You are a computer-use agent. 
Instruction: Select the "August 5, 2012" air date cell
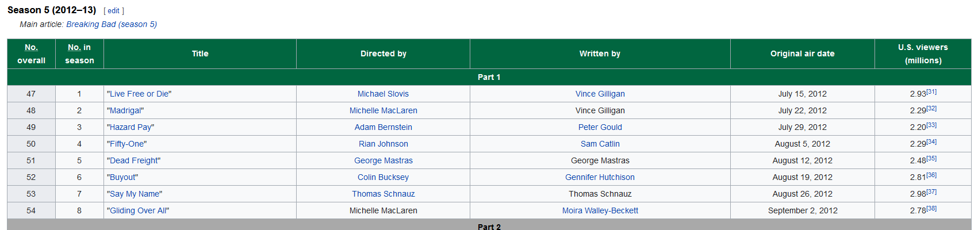(802, 144)
